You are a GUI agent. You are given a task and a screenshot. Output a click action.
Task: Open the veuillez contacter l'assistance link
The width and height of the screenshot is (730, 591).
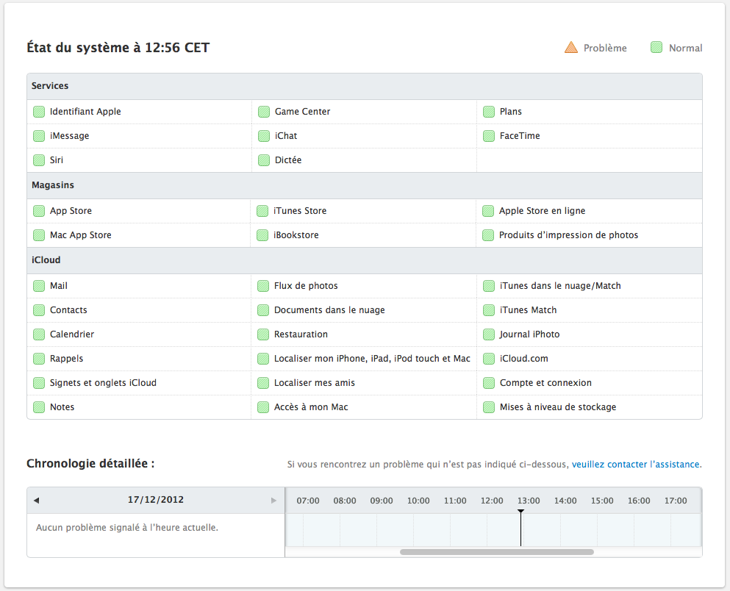[636, 465]
